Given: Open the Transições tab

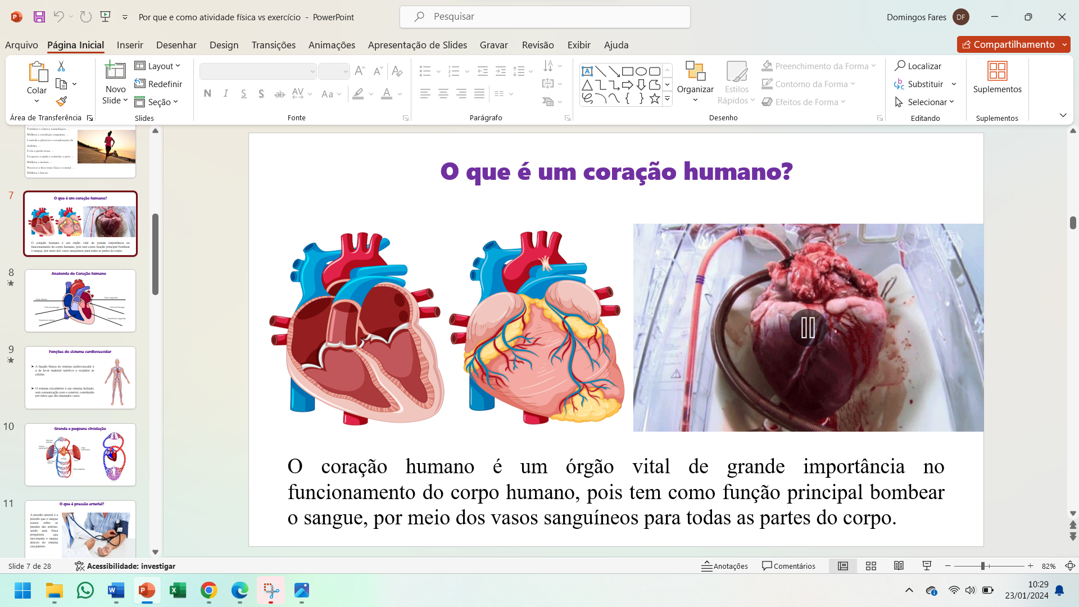Looking at the screenshot, I should pyautogui.click(x=274, y=45).
